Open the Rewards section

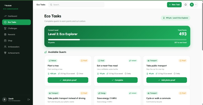[x=16, y=34]
